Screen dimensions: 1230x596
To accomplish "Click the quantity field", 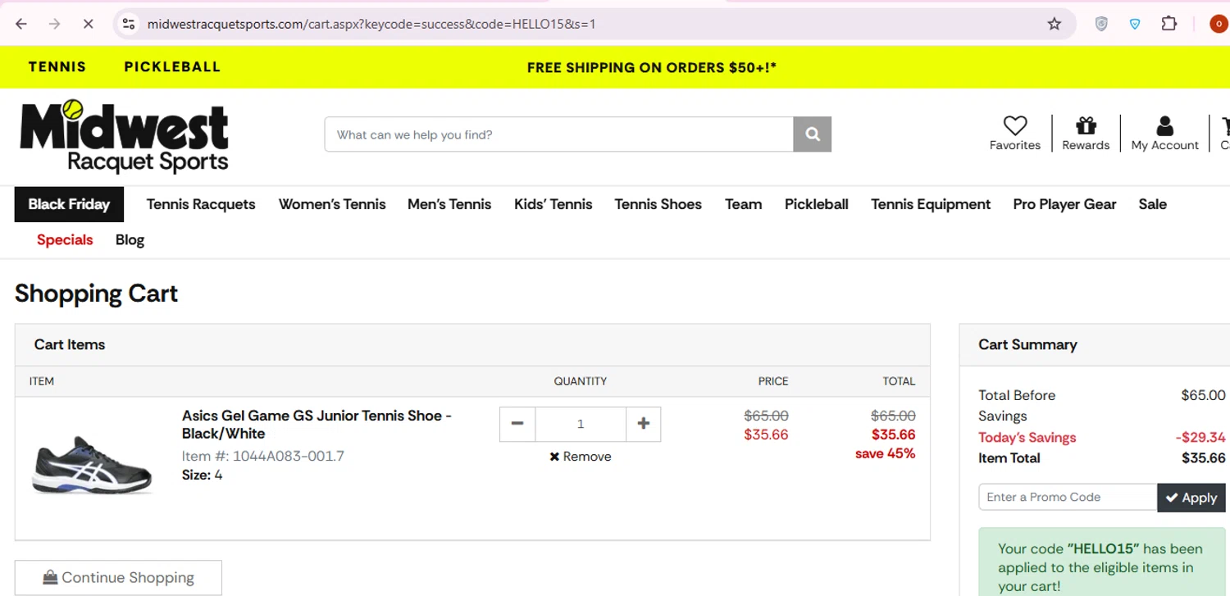I will pyautogui.click(x=581, y=424).
